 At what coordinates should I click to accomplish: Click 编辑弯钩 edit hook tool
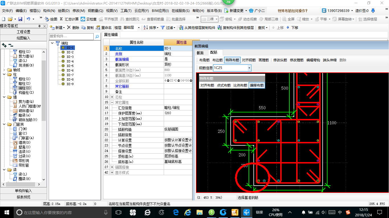coord(313,60)
